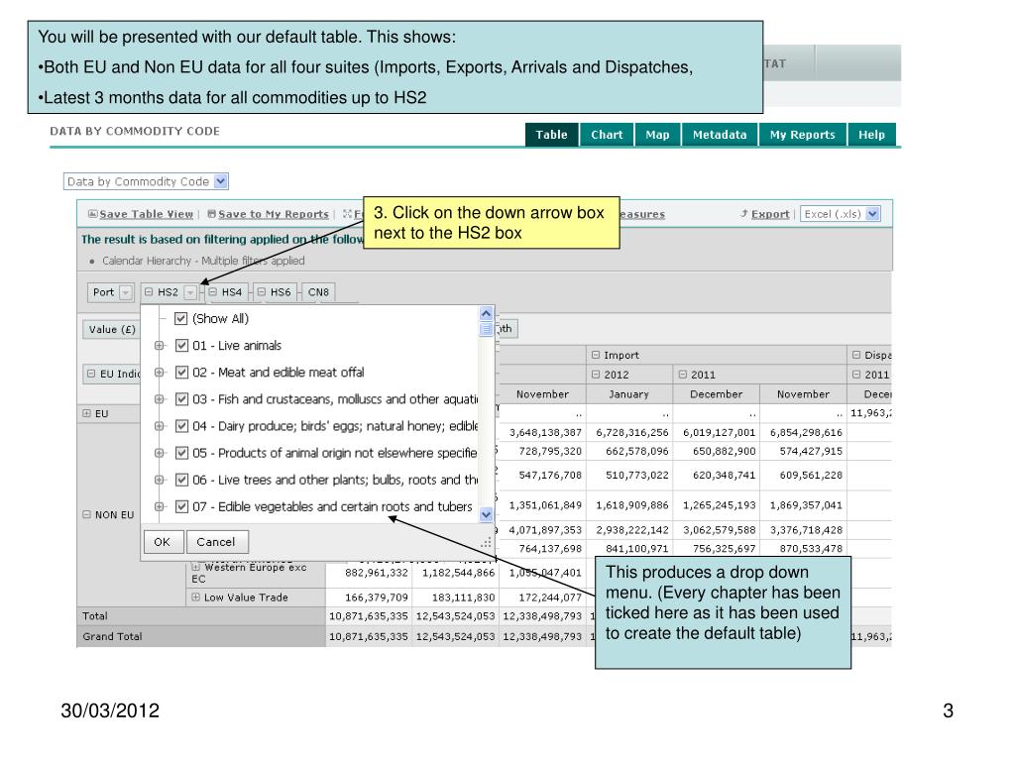
Task: Click the value 6,728,316,256 cell
Action: click(631, 432)
